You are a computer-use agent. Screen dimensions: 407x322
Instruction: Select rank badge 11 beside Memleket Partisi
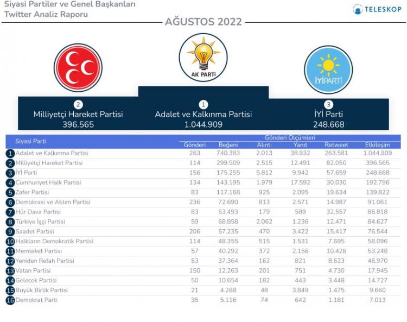point(10,251)
